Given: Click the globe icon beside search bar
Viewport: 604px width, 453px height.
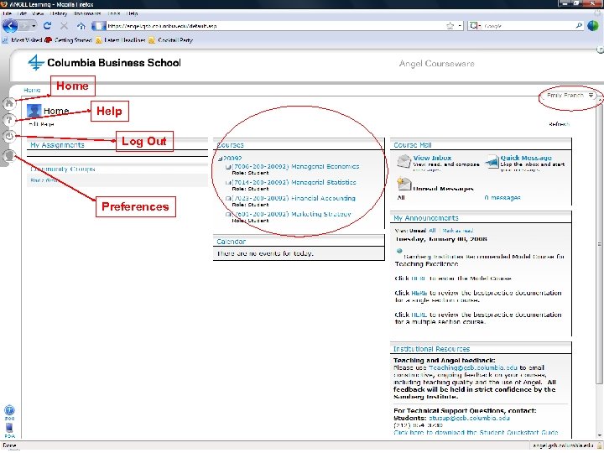Looking at the screenshot, I should pyautogui.click(x=593, y=26).
